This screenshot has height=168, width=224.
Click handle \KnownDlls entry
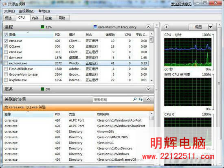105,131
